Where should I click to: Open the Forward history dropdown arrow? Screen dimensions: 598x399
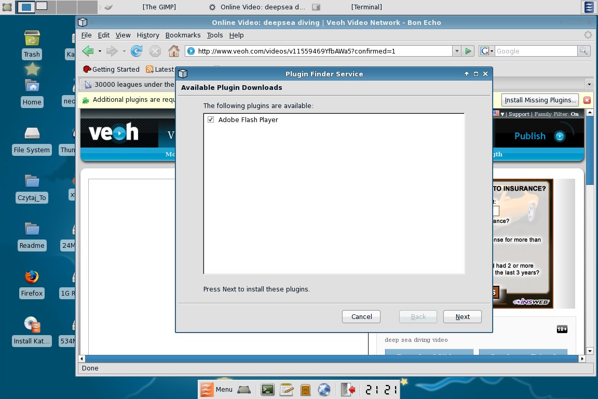click(x=124, y=51)
